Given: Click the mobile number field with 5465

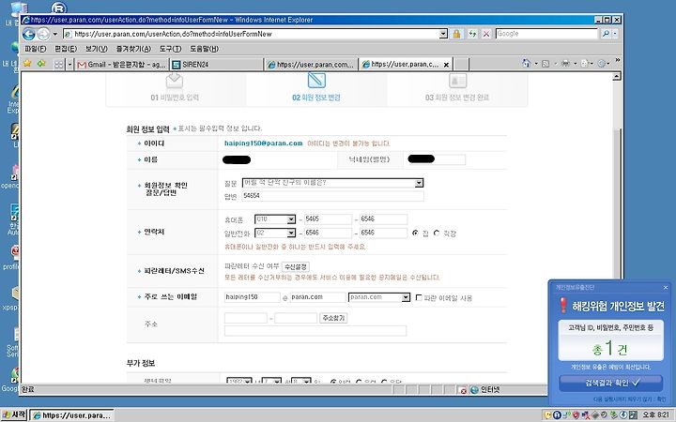Looking at the screenshot, I should [328, 219].
